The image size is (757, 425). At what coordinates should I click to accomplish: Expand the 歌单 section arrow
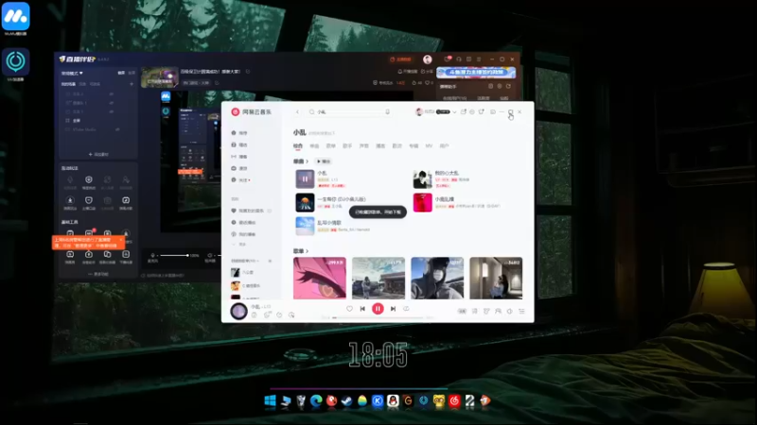coord(307,251)
